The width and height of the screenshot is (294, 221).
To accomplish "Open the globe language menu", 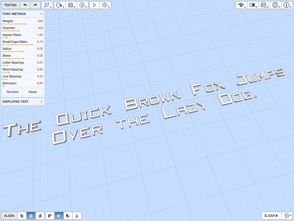I will click(276, 5).
